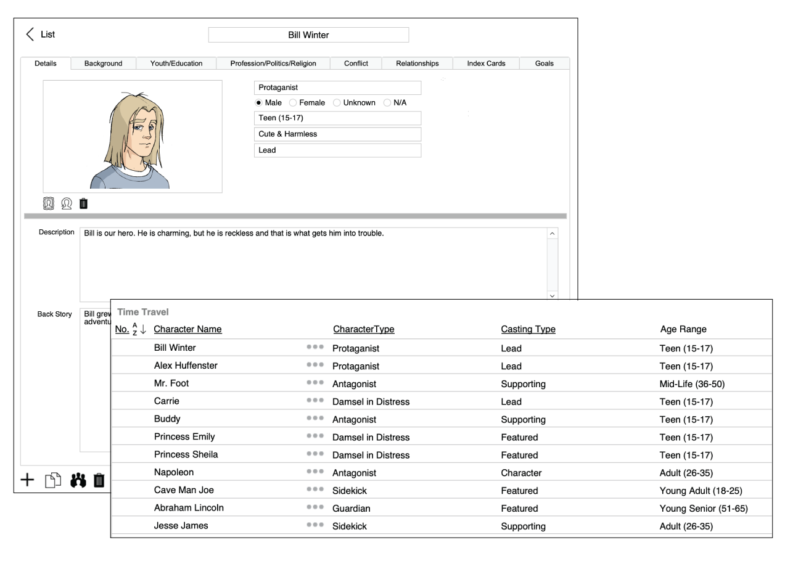The height and width of the screenshot is (569, 785).
Task: Switch to the Relationships tab
Action: coord(417,63)
